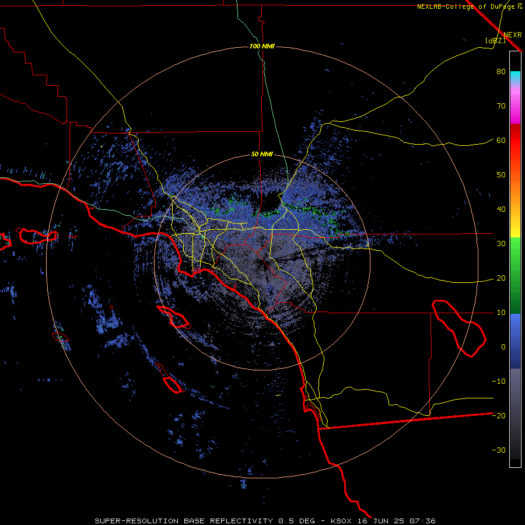Click the 07:36 timestamp in caption

click(x=422, y=521)
